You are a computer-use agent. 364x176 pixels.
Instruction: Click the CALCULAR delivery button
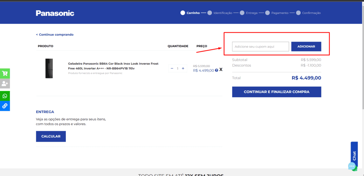[x=51, y=136]
